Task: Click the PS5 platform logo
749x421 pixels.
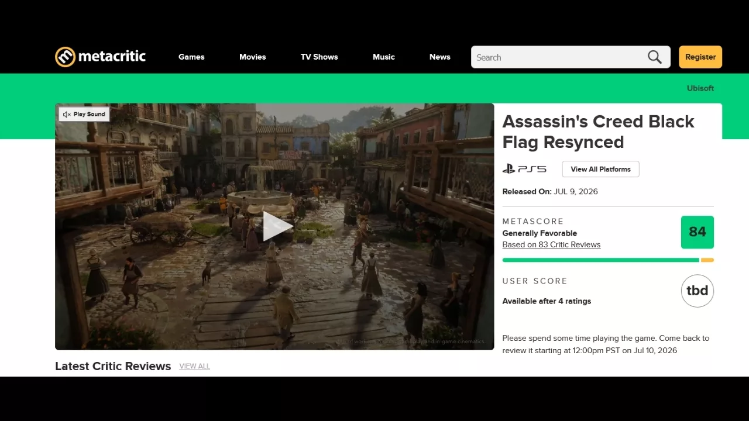Action: click(524, 169)
